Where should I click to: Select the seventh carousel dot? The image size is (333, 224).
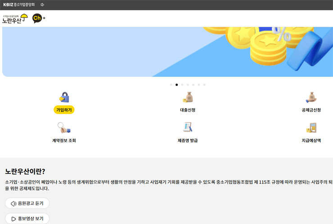(x=204, y=85)
